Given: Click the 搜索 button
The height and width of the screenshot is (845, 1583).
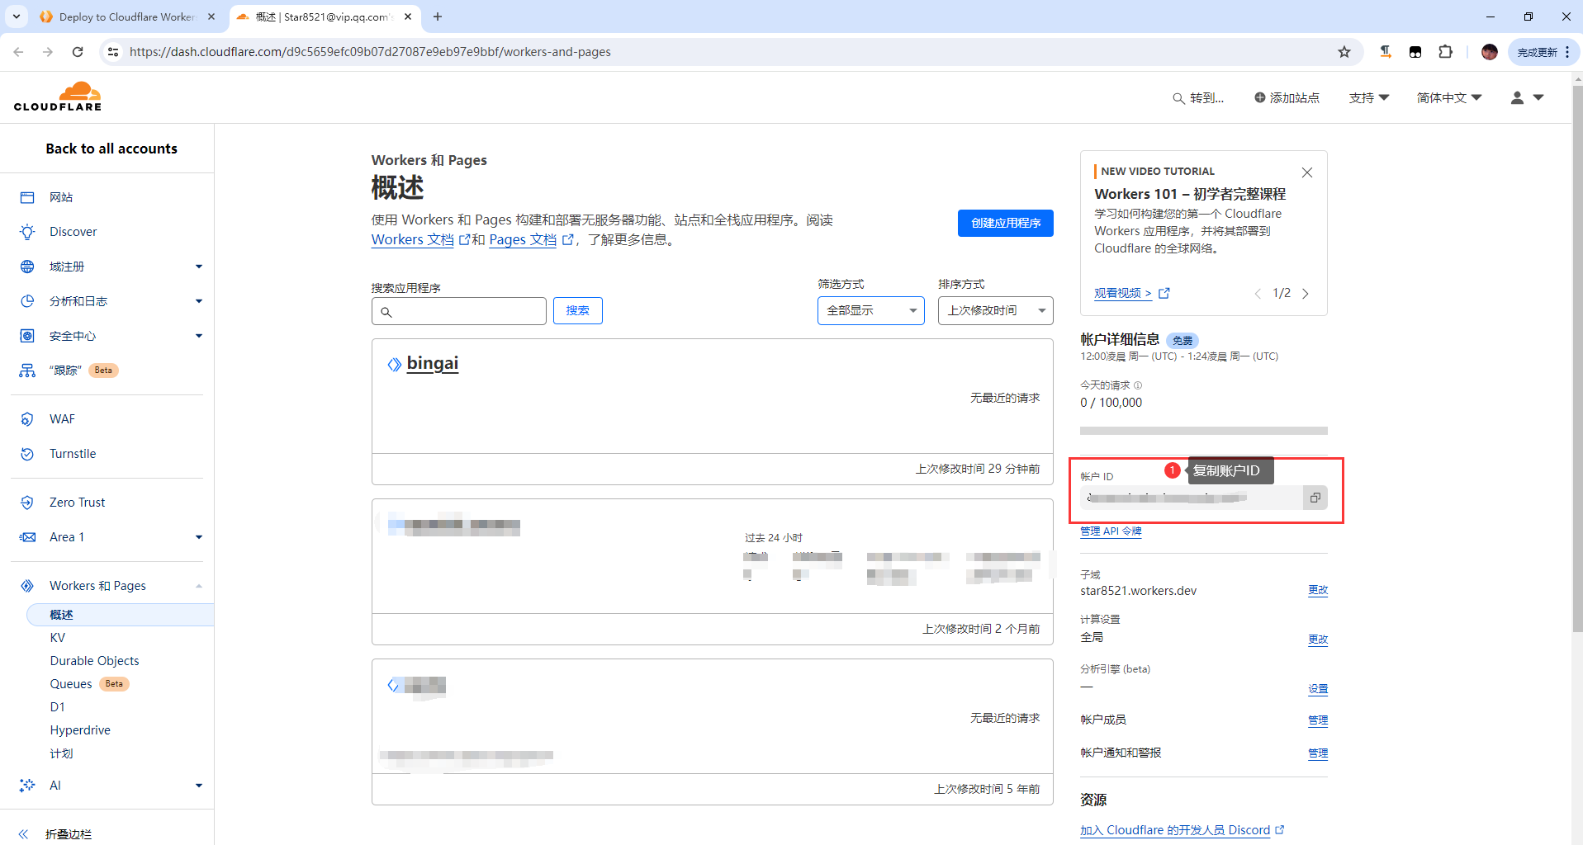Looking at the screenshot, I should [x=578, y=310].
